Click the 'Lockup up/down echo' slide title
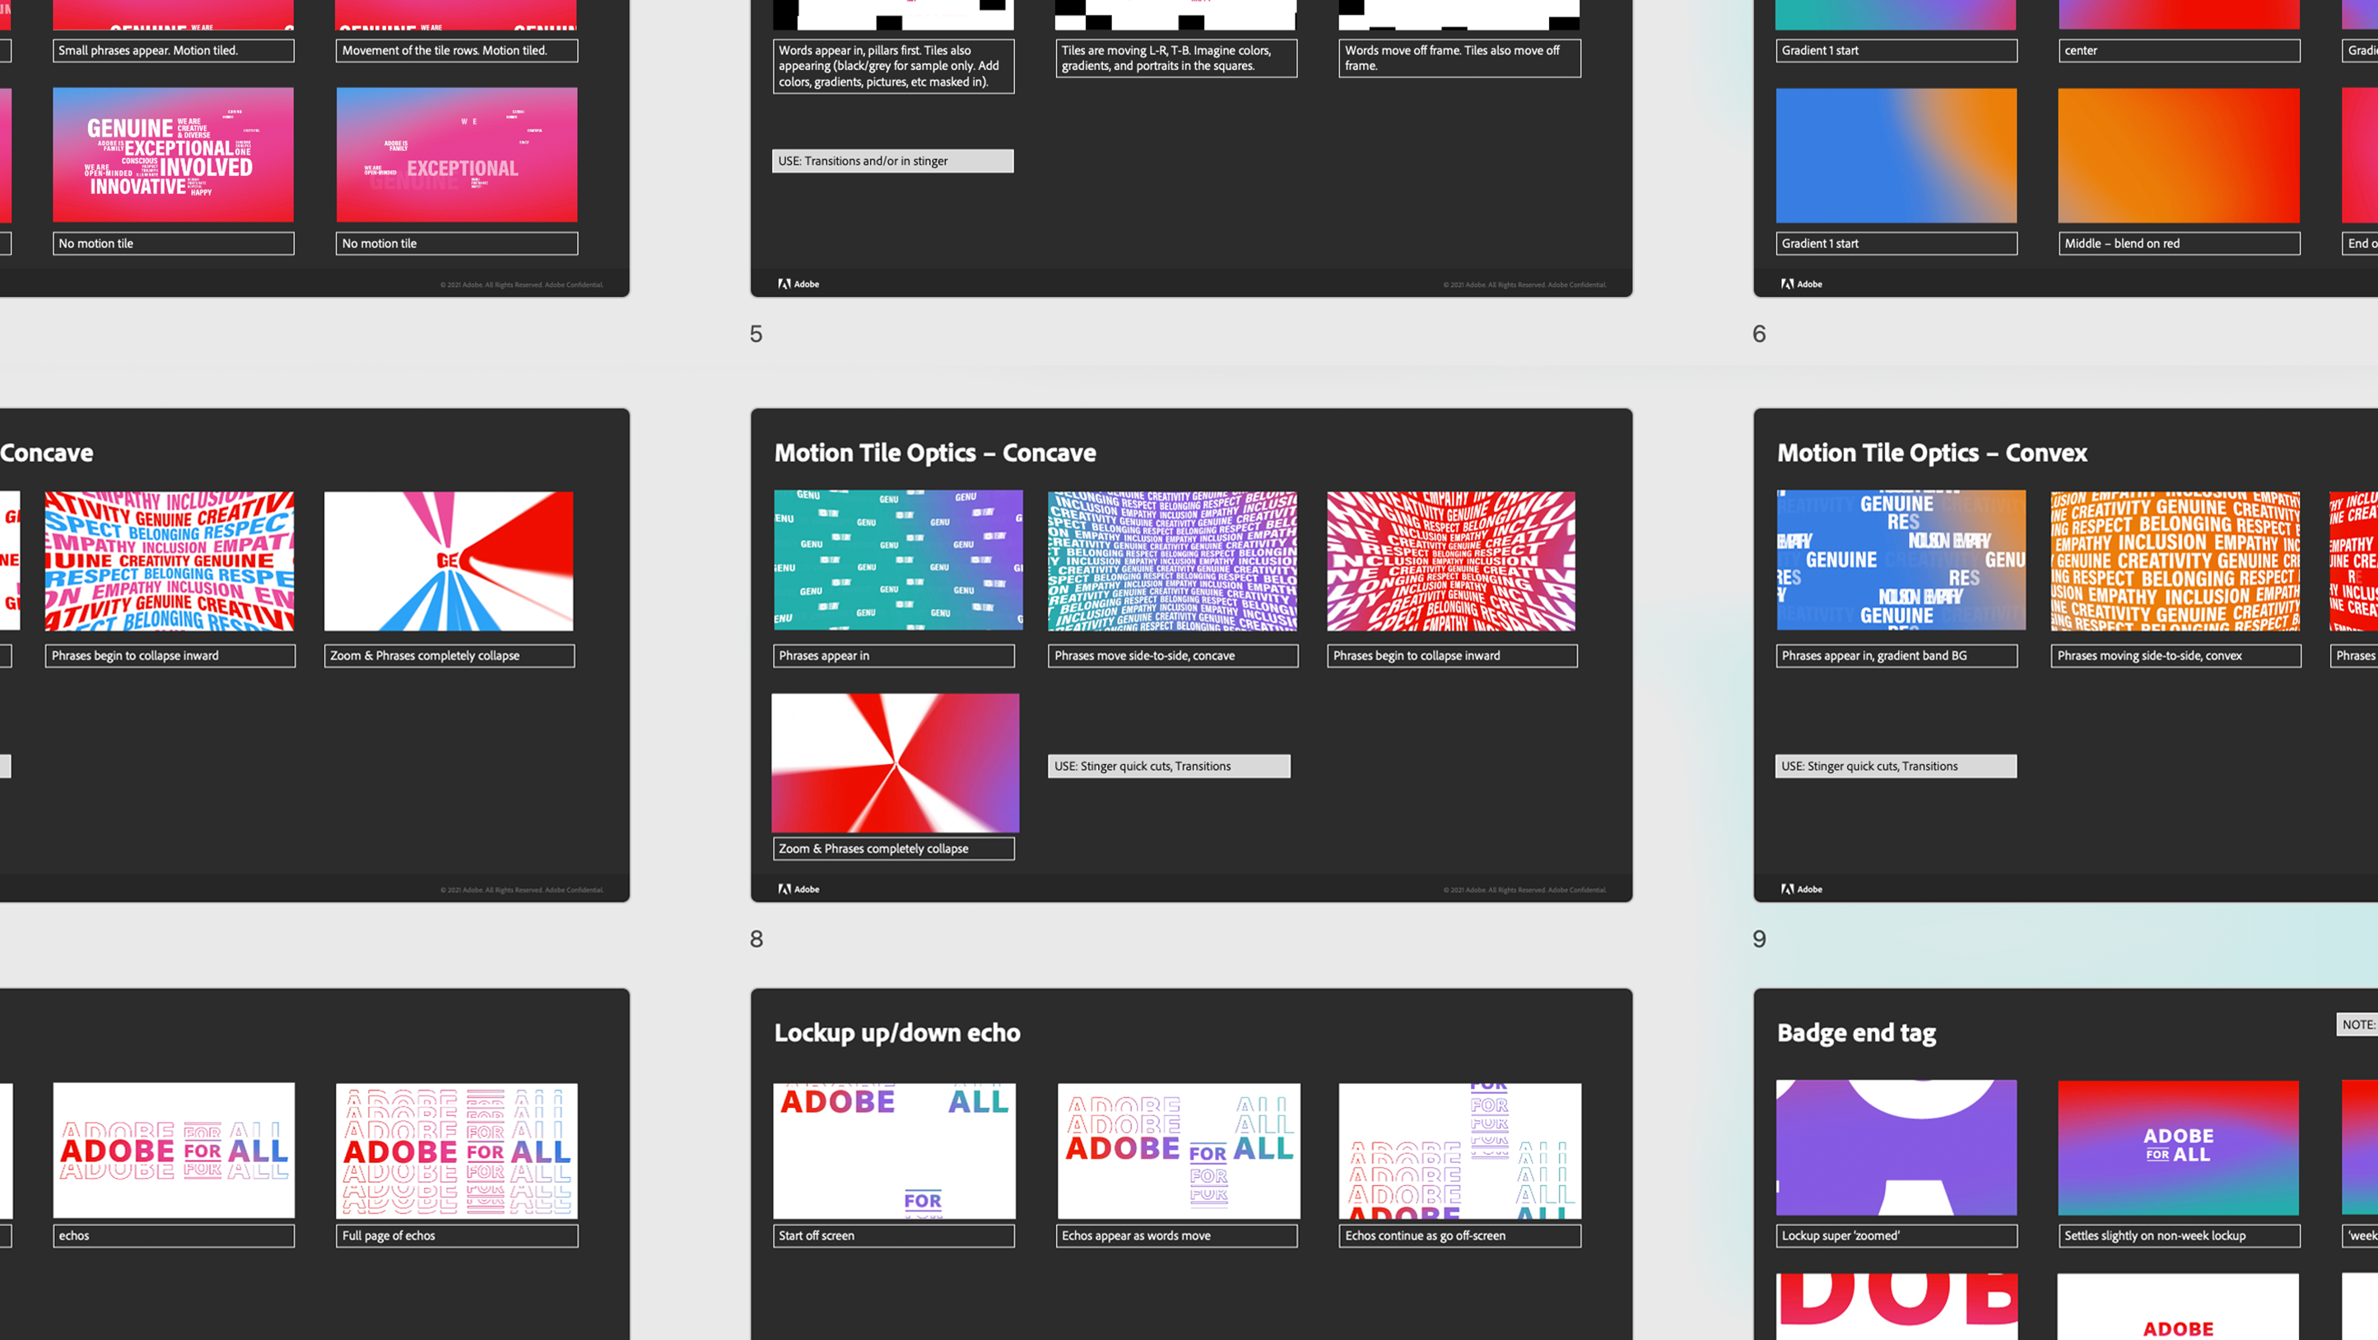The image size is (2378, 1340). click(897, 1032)
